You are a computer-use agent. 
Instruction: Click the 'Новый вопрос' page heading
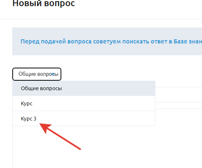[44, 3]
